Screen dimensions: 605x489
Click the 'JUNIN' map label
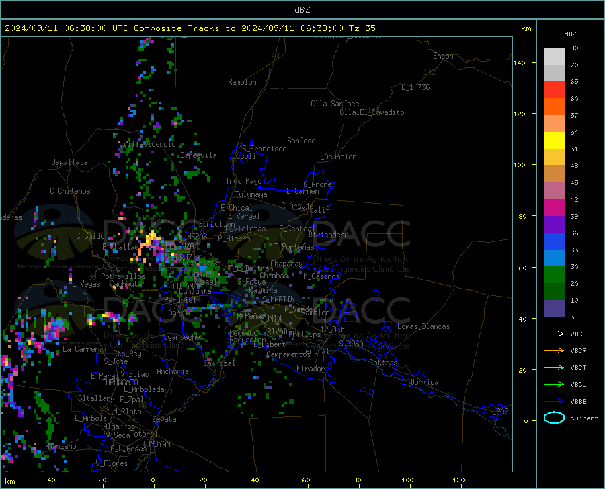pos(271,319)
